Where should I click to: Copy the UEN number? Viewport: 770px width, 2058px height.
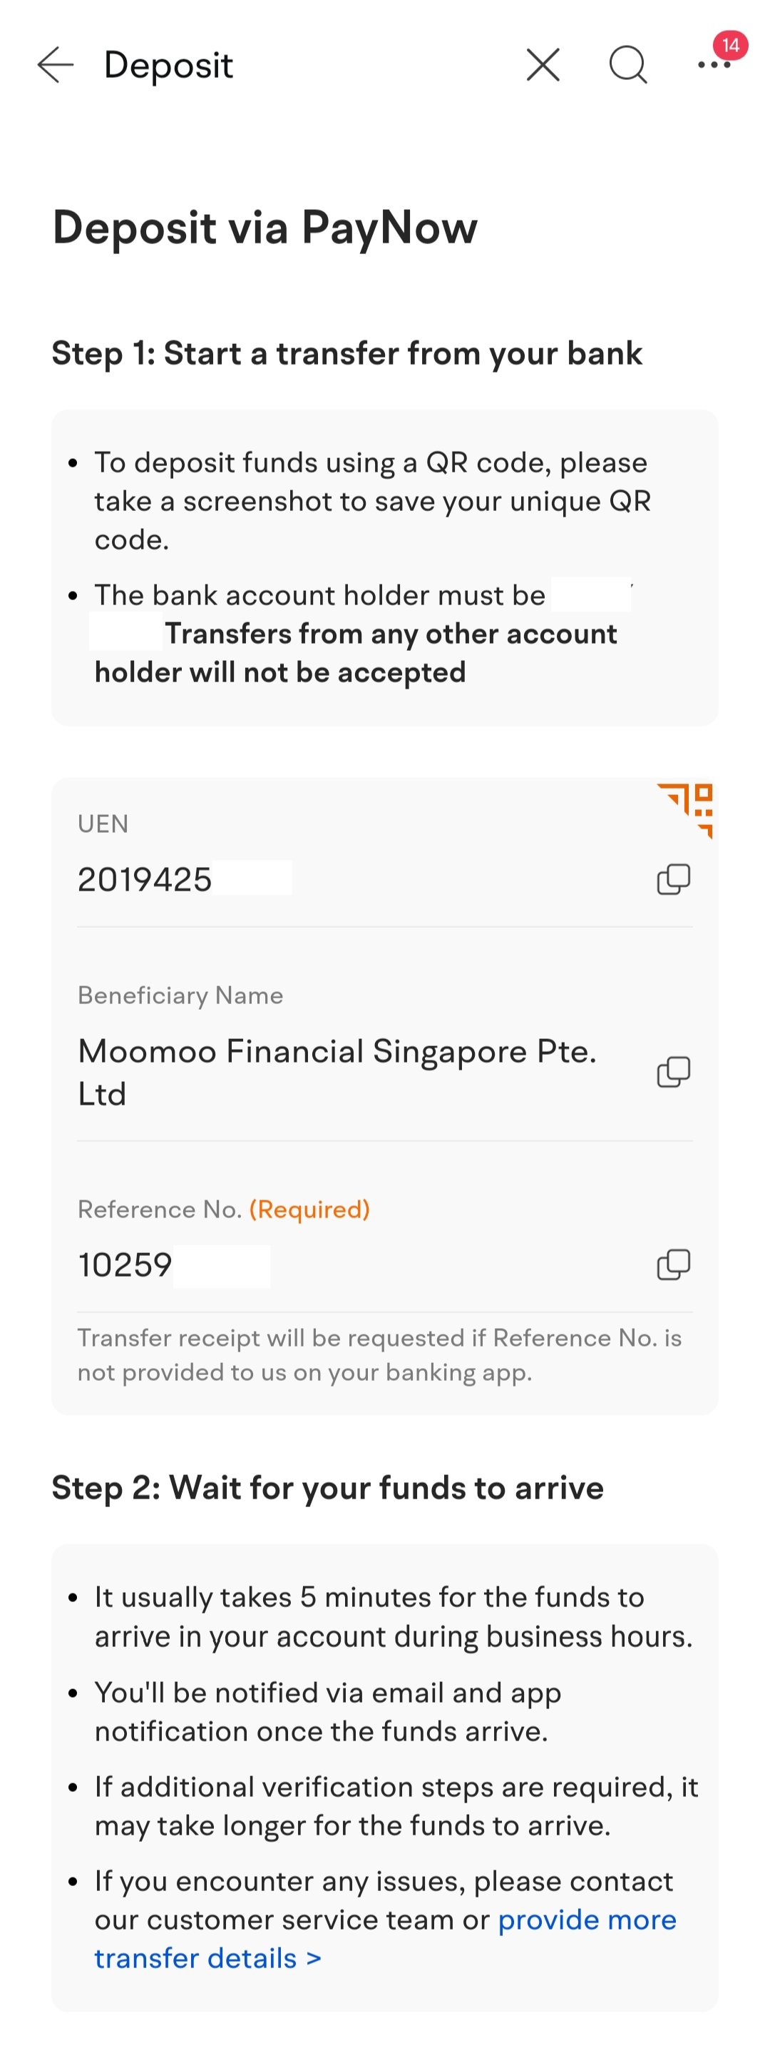click(672, 879)
